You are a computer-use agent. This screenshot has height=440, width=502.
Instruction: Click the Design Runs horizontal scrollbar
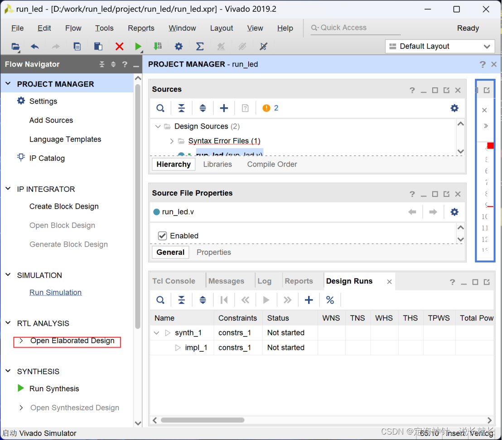(203, 420)
